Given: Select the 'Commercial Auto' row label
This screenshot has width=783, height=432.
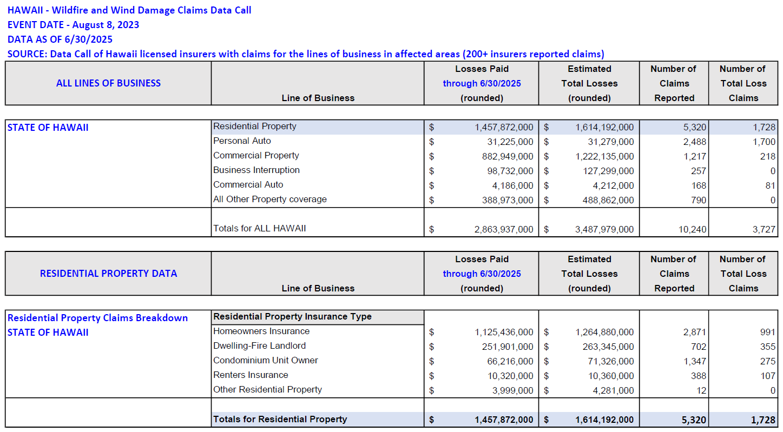Looking at the screenshot, I should pos(248,185).
